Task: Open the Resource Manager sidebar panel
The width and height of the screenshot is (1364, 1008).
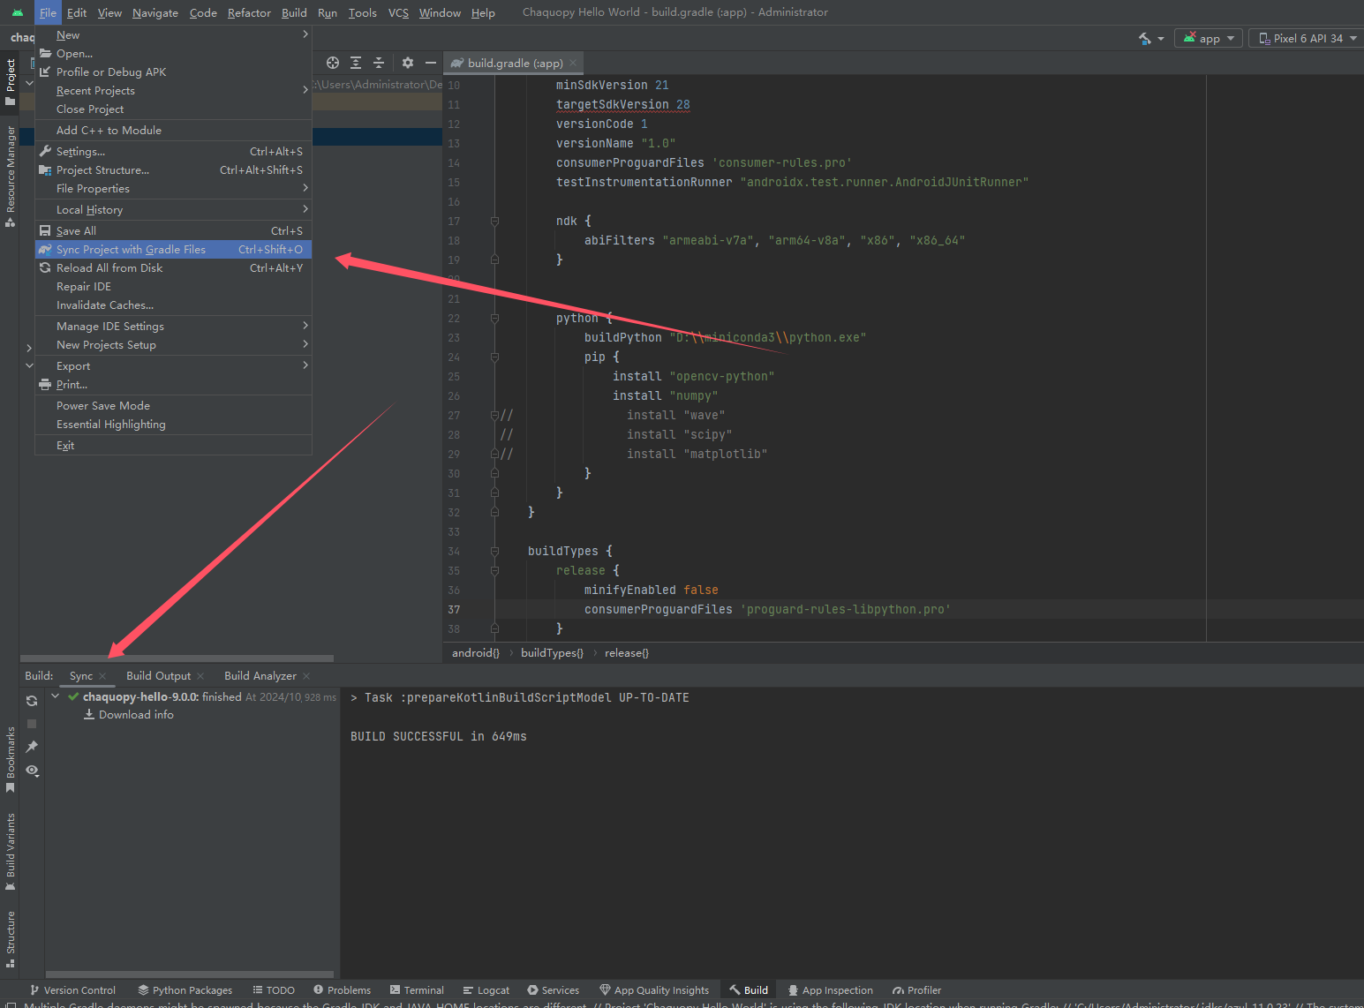Action: coord(10,177)
